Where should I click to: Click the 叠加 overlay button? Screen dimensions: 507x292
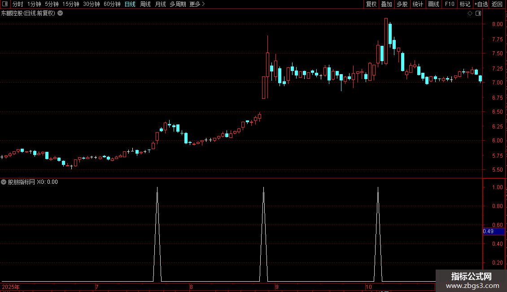(x=386, y=4)
